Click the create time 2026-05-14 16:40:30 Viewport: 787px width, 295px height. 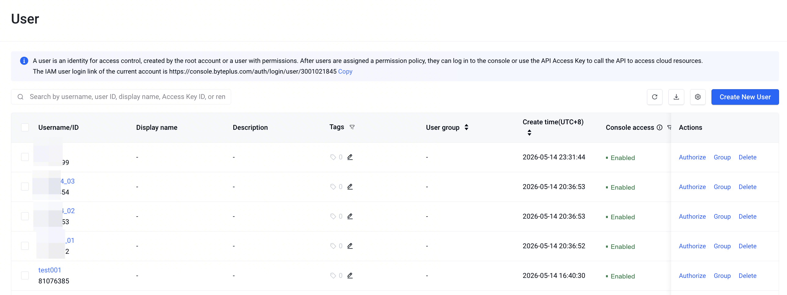[554, 275]
